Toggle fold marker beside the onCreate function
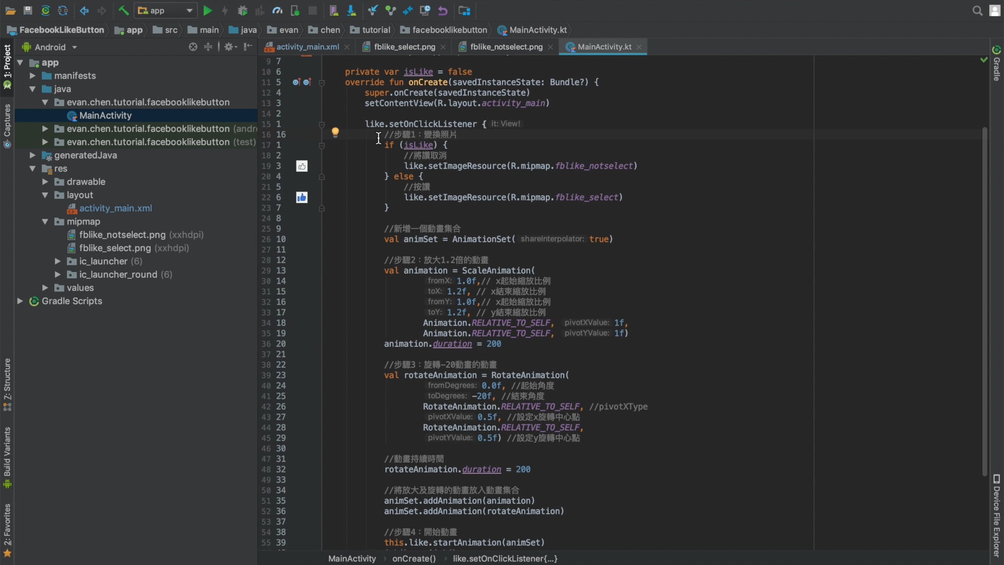The image size is (1004, 565). (322, 83)
